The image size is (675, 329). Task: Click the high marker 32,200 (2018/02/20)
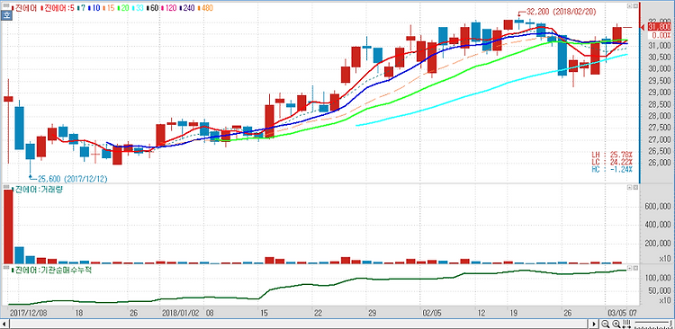pos(562,12)
